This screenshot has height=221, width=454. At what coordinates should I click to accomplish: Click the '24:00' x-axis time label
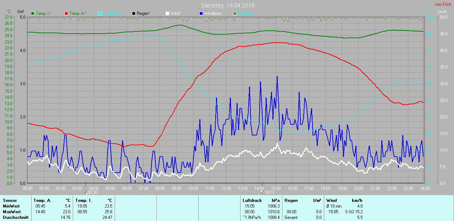click(x=424, y=188)
